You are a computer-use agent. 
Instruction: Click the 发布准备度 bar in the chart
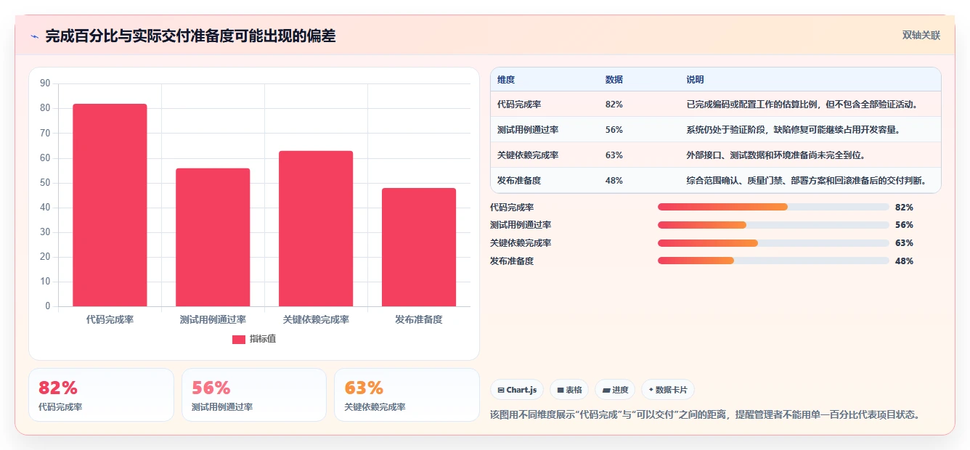click(419, 247)
